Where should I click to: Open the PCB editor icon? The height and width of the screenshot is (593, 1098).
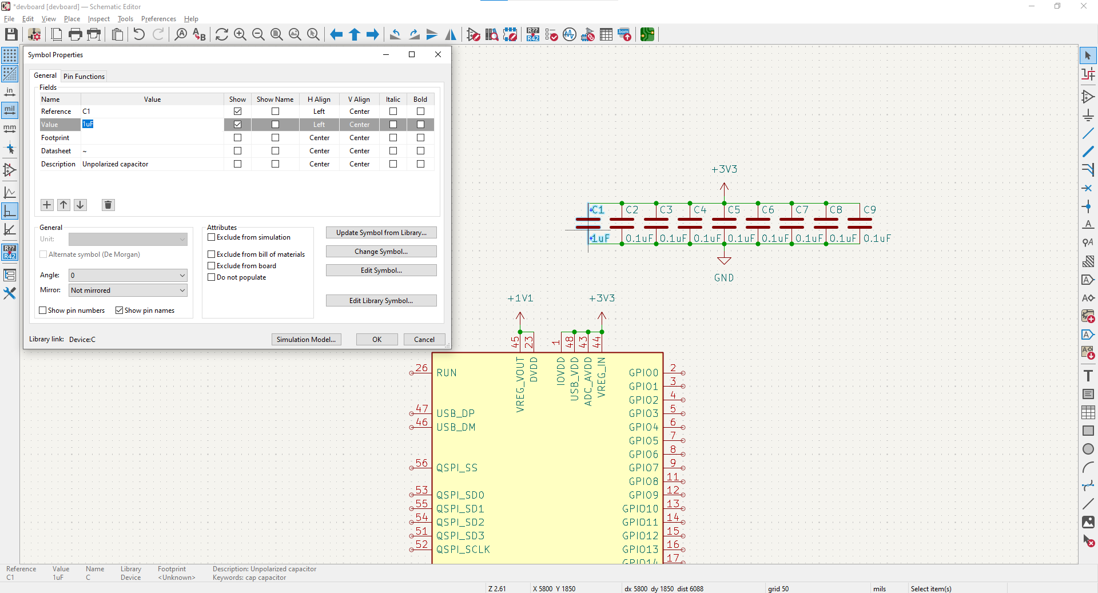[x=647, y=34]
